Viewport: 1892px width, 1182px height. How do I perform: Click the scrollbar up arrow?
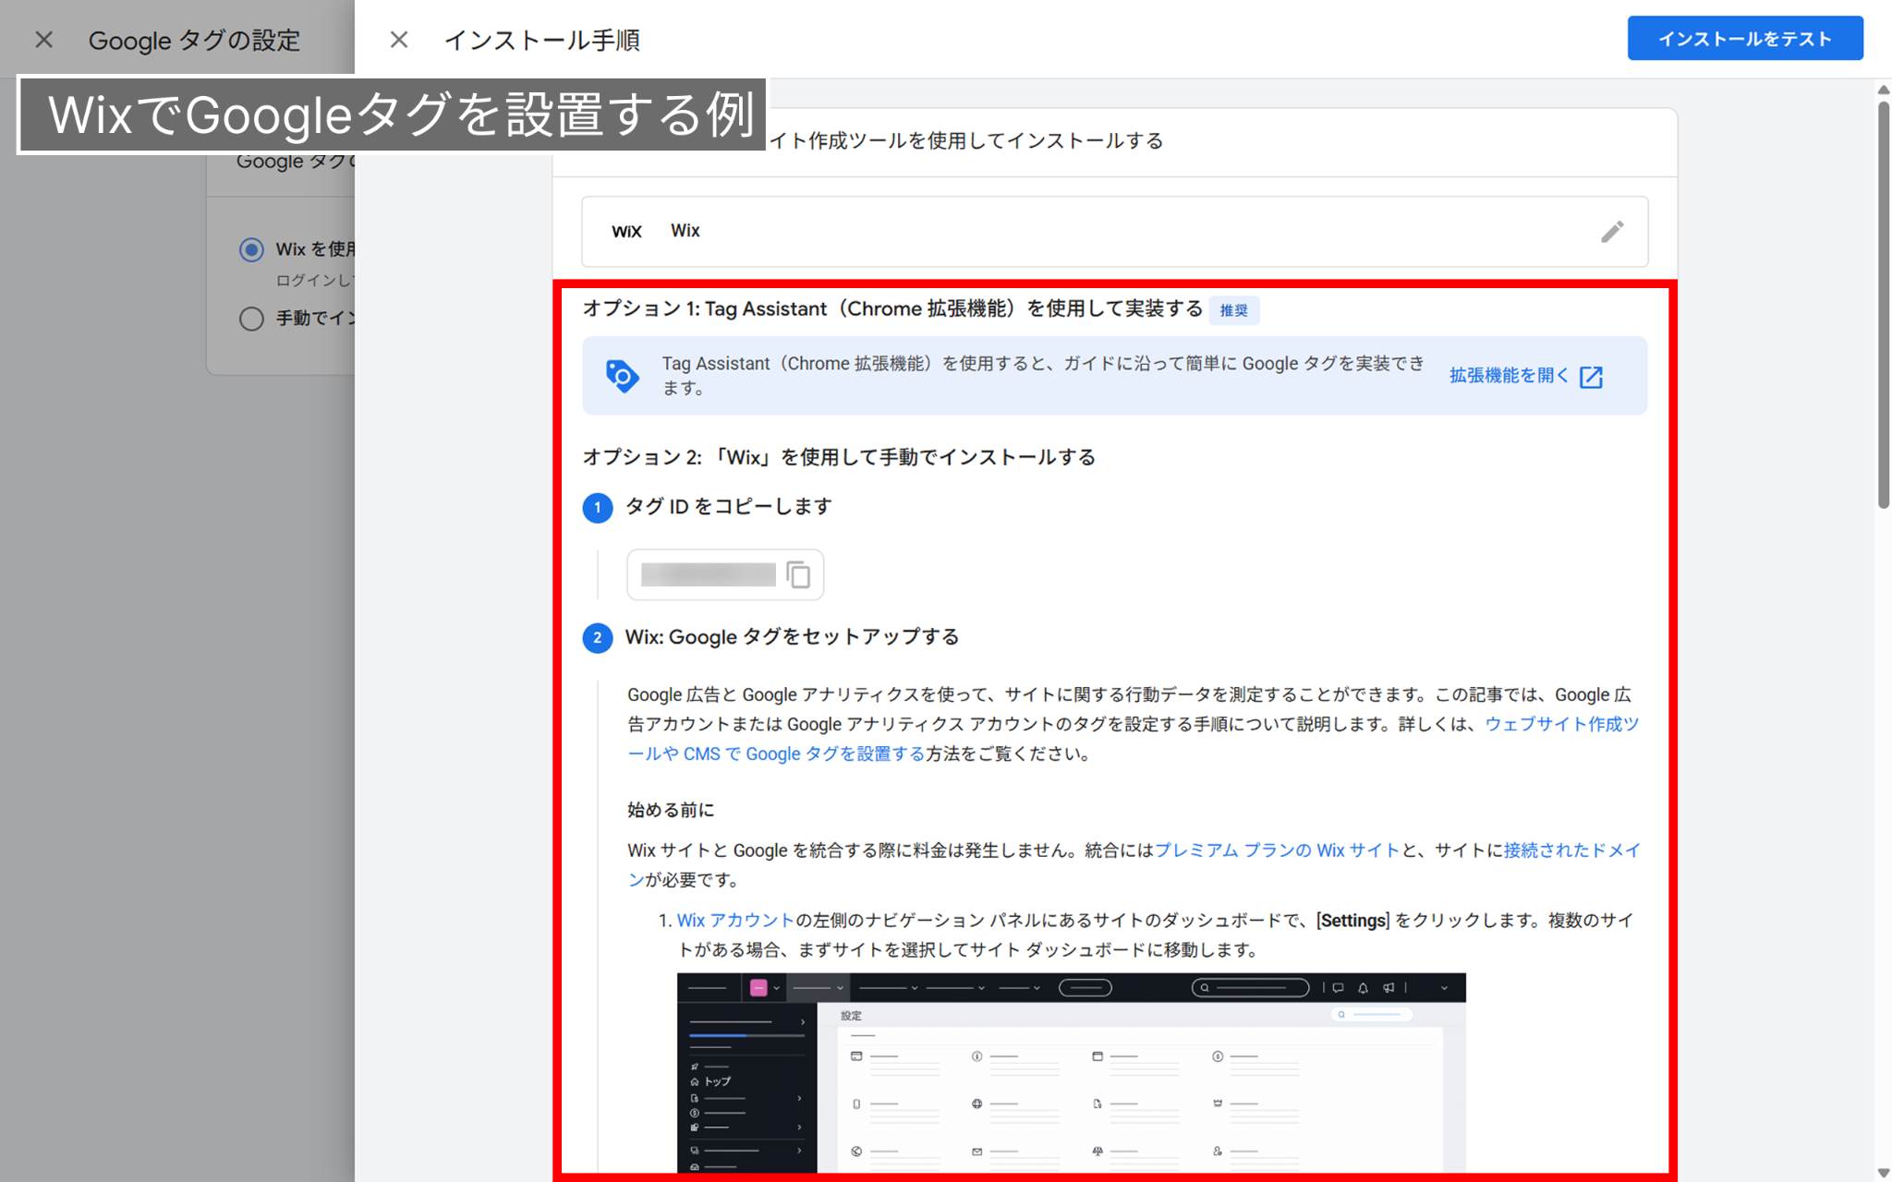(1883, 90)
